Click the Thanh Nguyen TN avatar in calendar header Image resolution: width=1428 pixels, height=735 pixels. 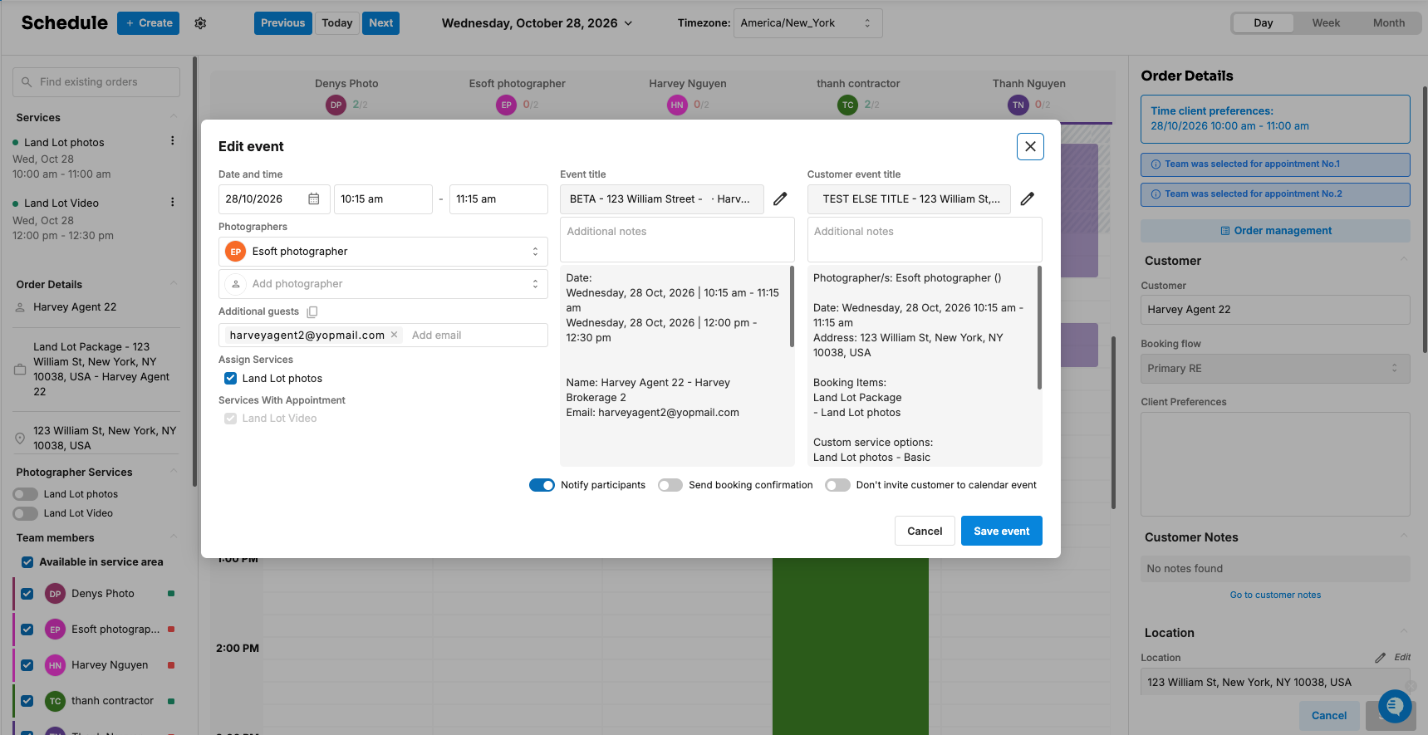tap(1018, 105)
